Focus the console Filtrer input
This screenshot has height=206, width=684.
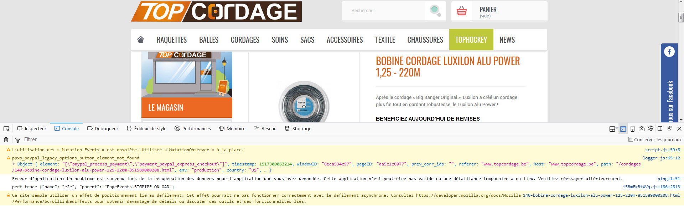(321, 139)
